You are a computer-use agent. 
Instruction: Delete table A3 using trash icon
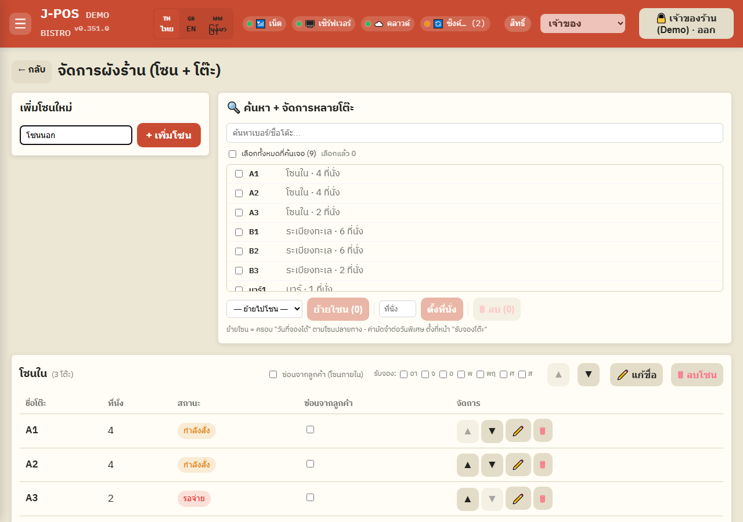[543, 498]
